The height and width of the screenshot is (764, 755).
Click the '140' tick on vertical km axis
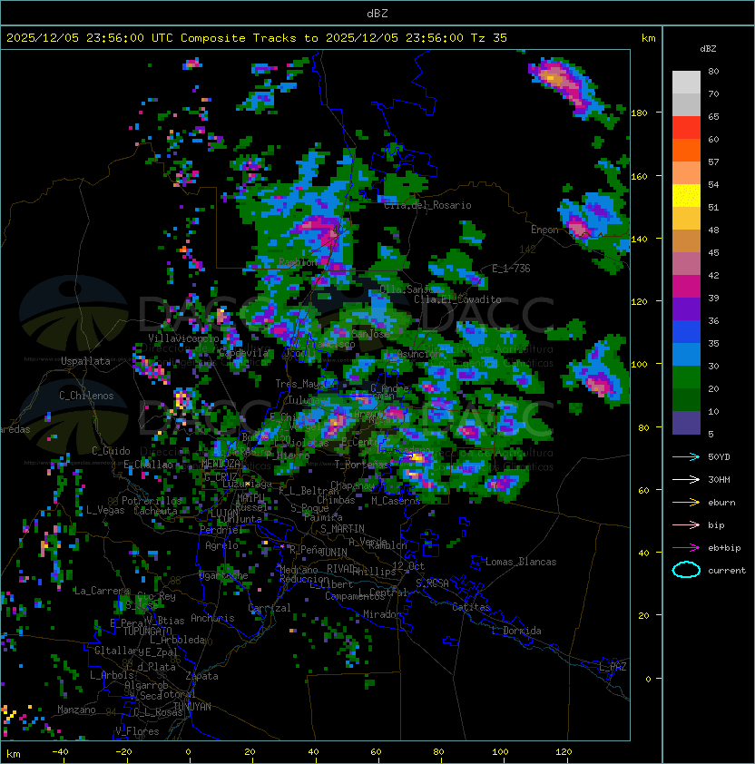pos(639,239)
